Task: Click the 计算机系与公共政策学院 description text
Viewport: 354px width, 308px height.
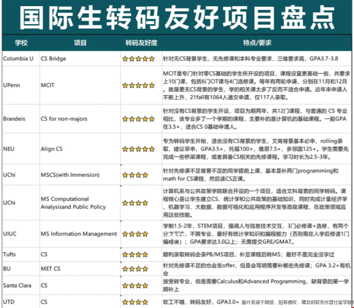Action: [x=255, y=203]
